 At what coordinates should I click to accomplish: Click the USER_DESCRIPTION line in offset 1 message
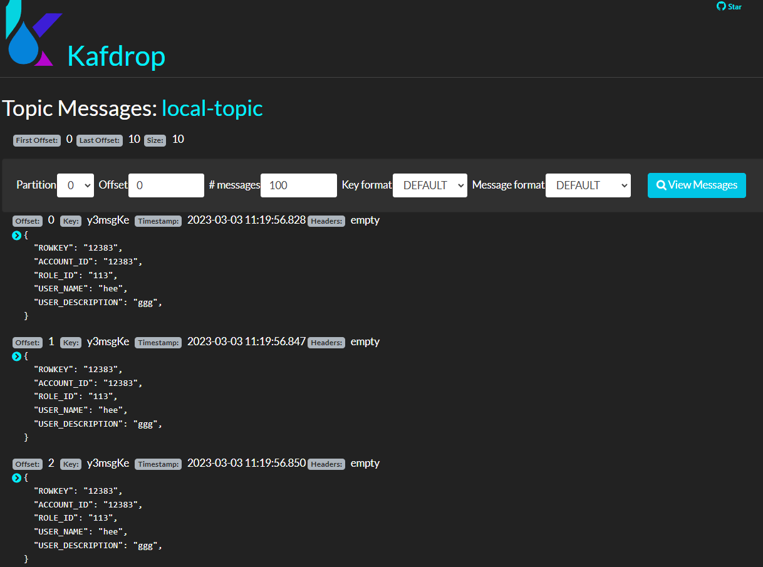click(x=98, y=424)
